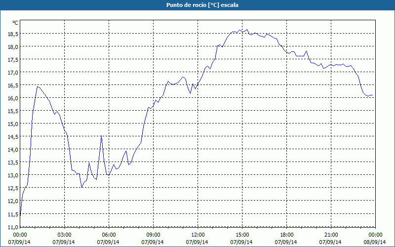The image size is (395, 247).
Task: Select the 16,0 y-axis value
Action: point(13,98)
